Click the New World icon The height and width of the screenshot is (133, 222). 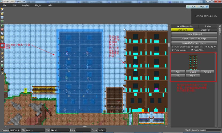click(x=2, y=9)
